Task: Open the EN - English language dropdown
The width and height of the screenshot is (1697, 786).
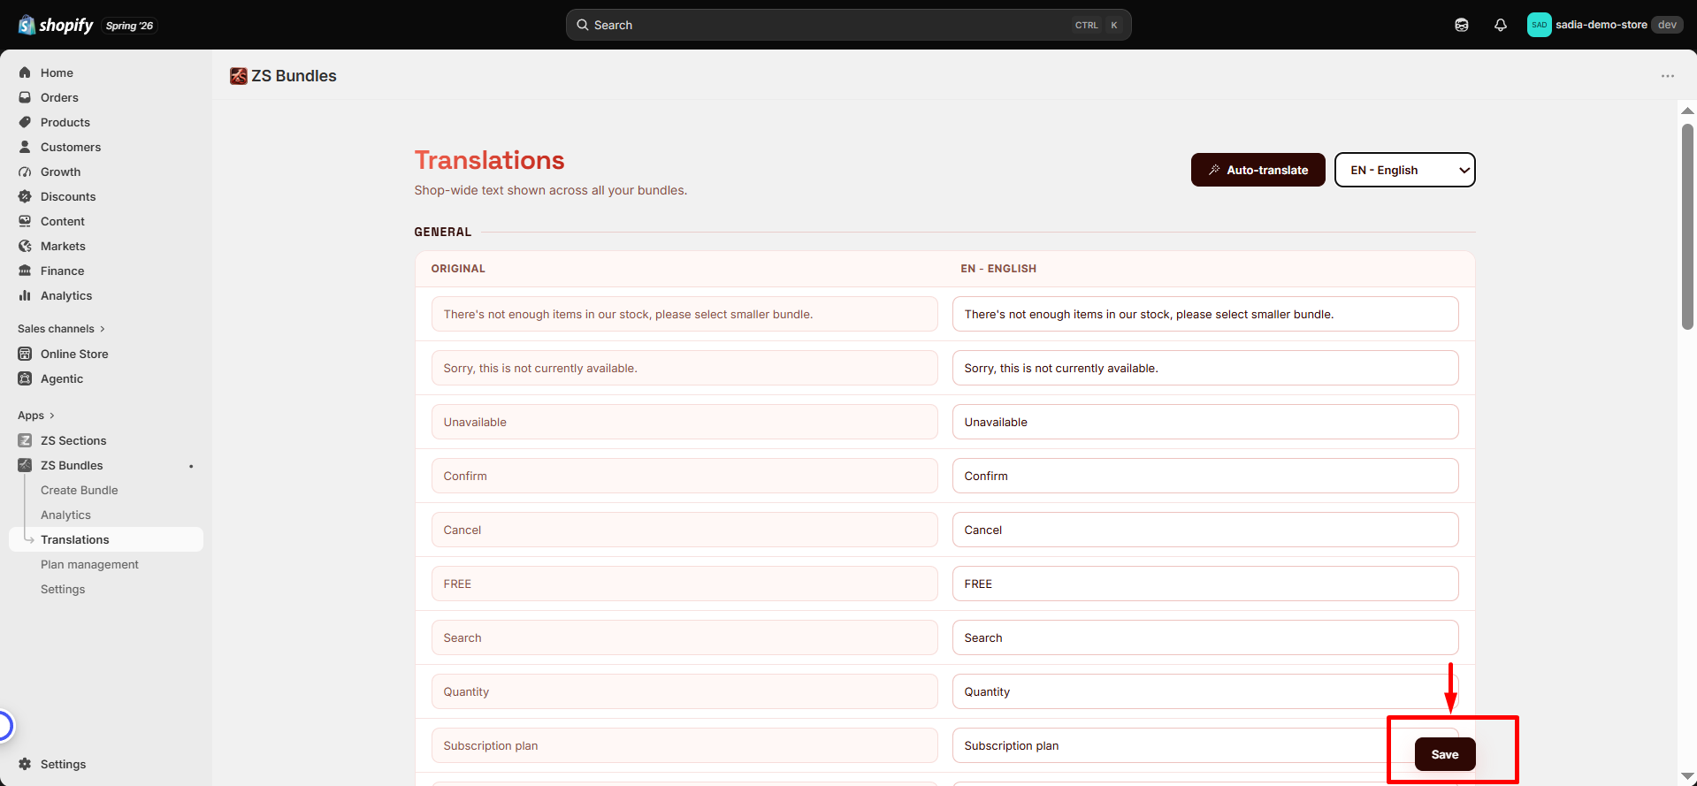Action: tap(1404, 170)
